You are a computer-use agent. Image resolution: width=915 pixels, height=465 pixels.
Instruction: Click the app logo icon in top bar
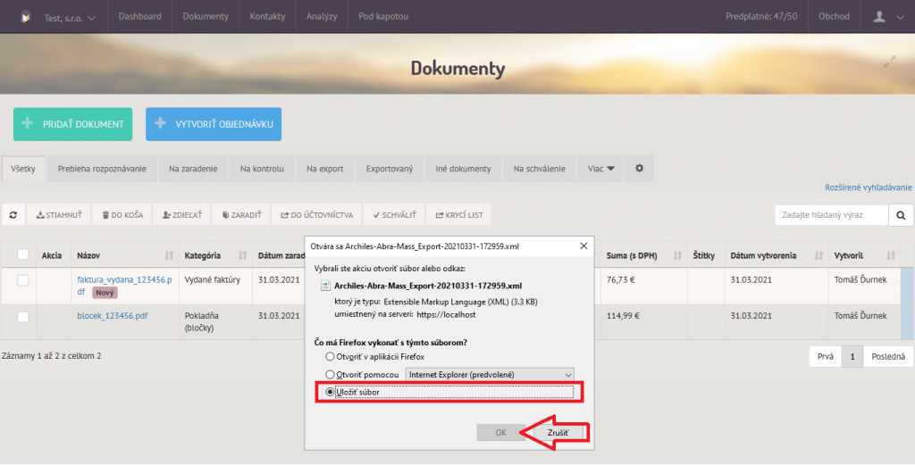click(25, 17)
